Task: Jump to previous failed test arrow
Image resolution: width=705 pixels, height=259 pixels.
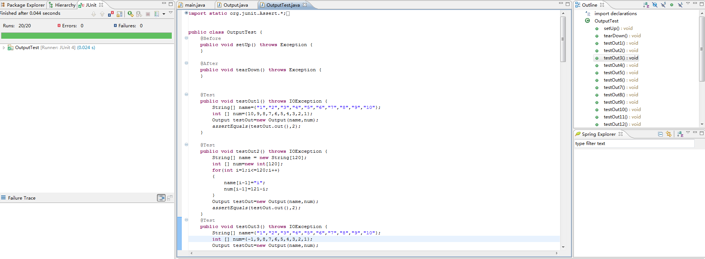Action: point(102,14)
